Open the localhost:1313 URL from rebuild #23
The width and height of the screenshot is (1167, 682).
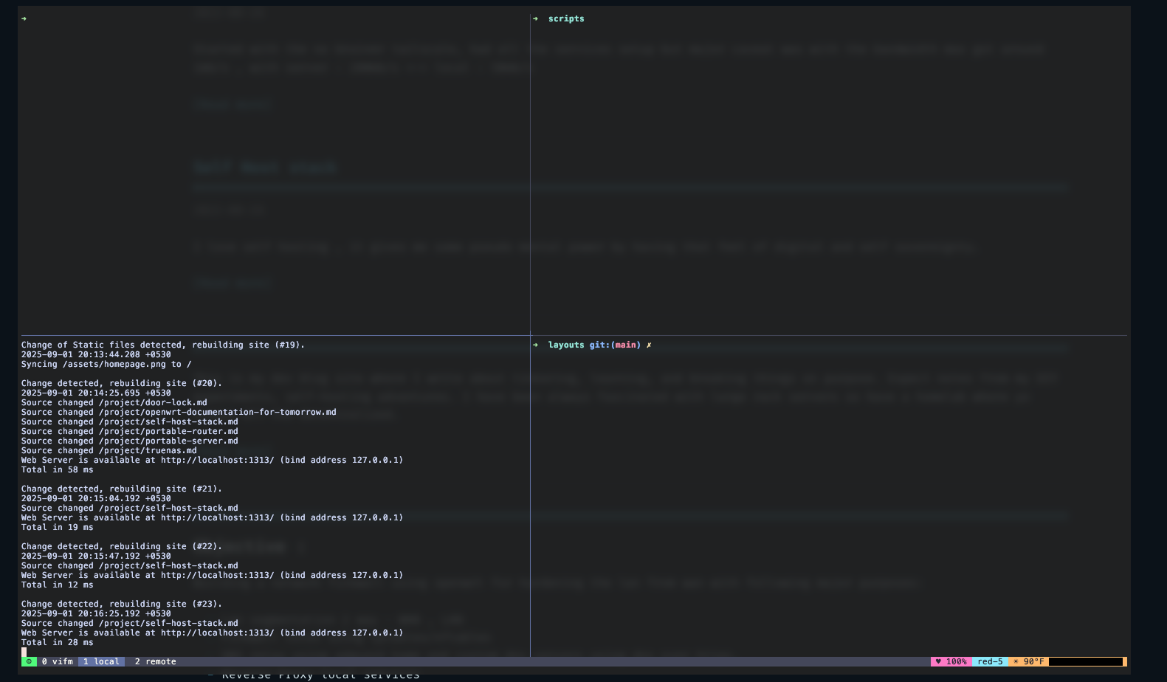pyautogui.click(x=217, y=633)
